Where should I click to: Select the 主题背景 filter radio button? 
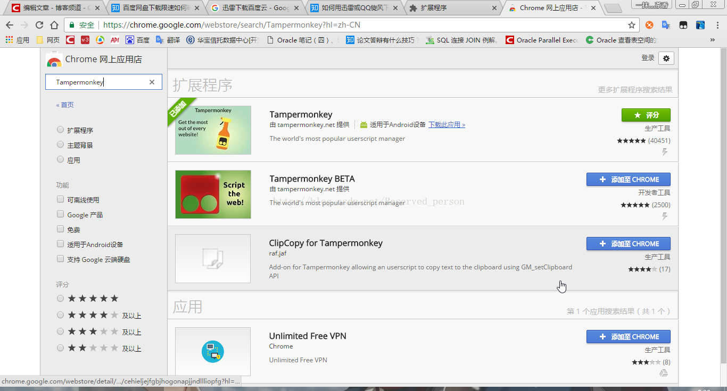[x=60, y=144]
